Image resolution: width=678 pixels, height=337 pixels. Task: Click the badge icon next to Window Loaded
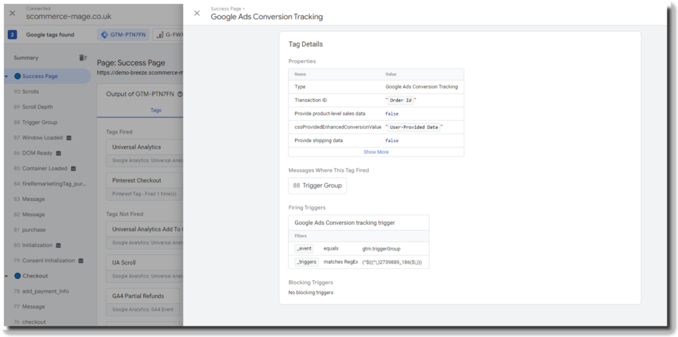[x=69, y=138]
